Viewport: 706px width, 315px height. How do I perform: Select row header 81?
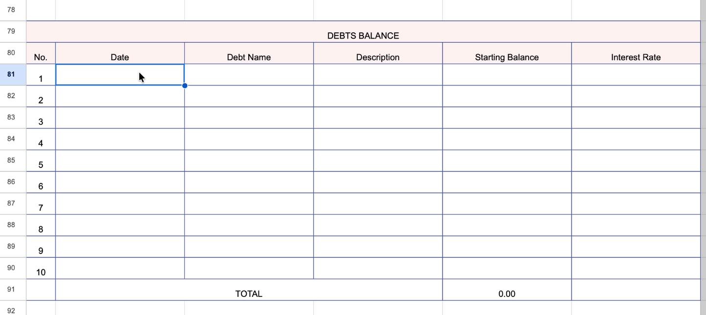13,75
